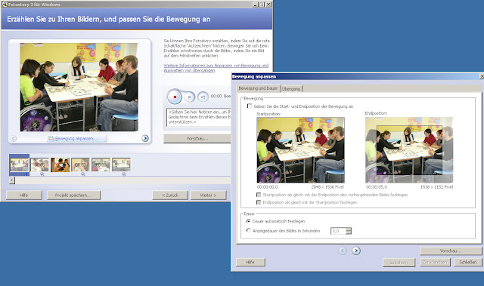Stop narration recording with the stop button
Screen dimensions: 484x286
(x=190, y=97)
